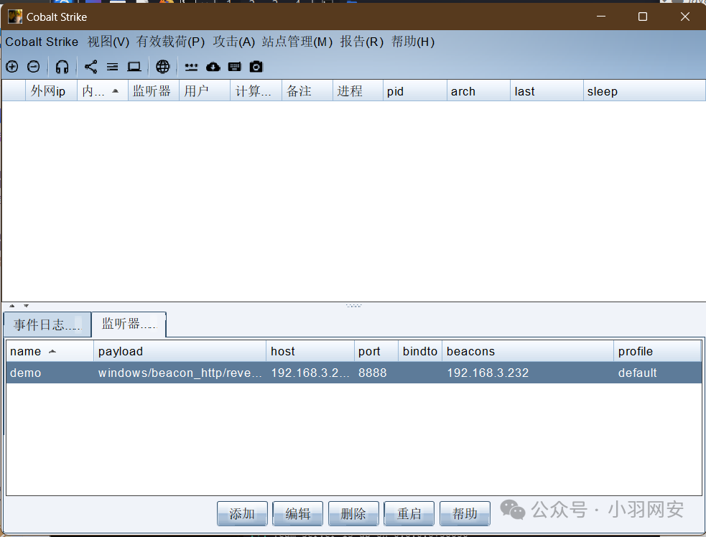The height and width of the screenshot is (537, 706).
Task: Sort listeners by name column
Action: (x=50, y=351)
